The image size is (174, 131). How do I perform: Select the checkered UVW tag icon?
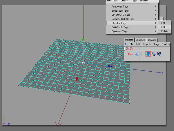tap(159, 54)
